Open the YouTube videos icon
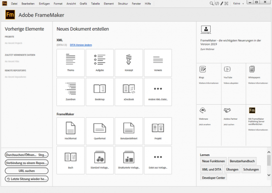This screenshot has width=272, height=193. coord(227,69)
